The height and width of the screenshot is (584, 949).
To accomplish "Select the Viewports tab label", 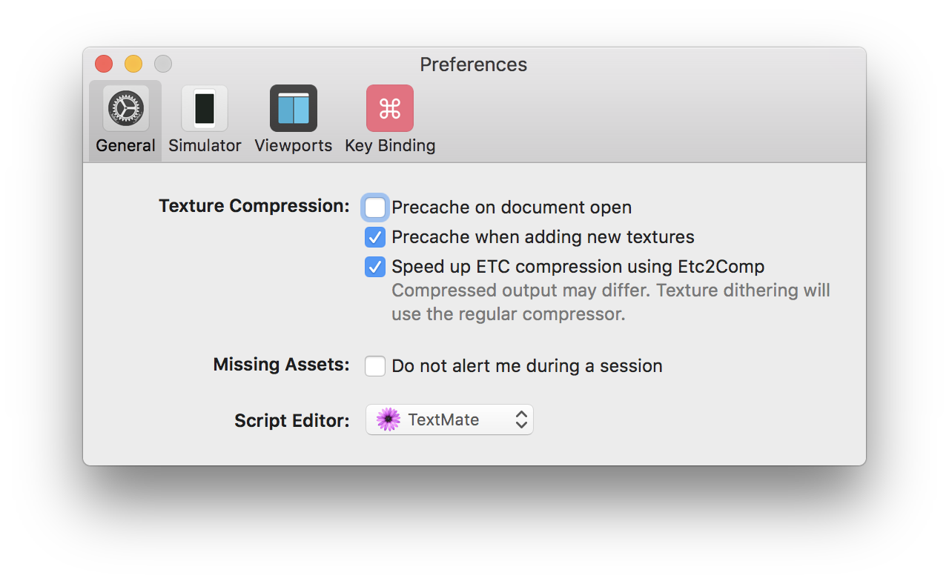I will tap(294, 146).
